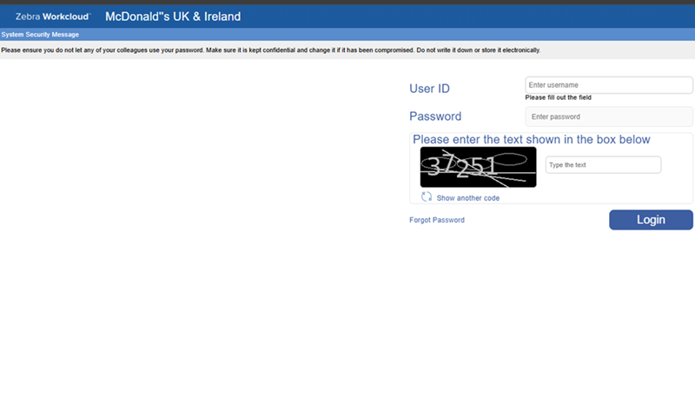Click the Zebra Workcloud logo

[53, 17]
